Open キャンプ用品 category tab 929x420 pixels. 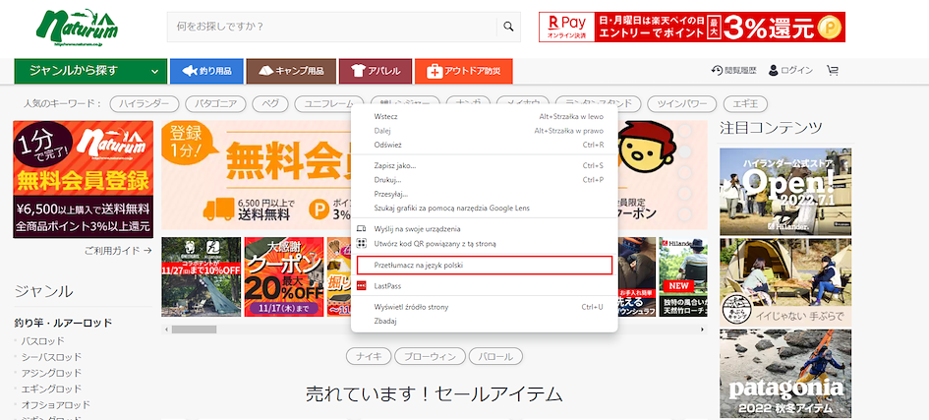(x=291, y=71)
